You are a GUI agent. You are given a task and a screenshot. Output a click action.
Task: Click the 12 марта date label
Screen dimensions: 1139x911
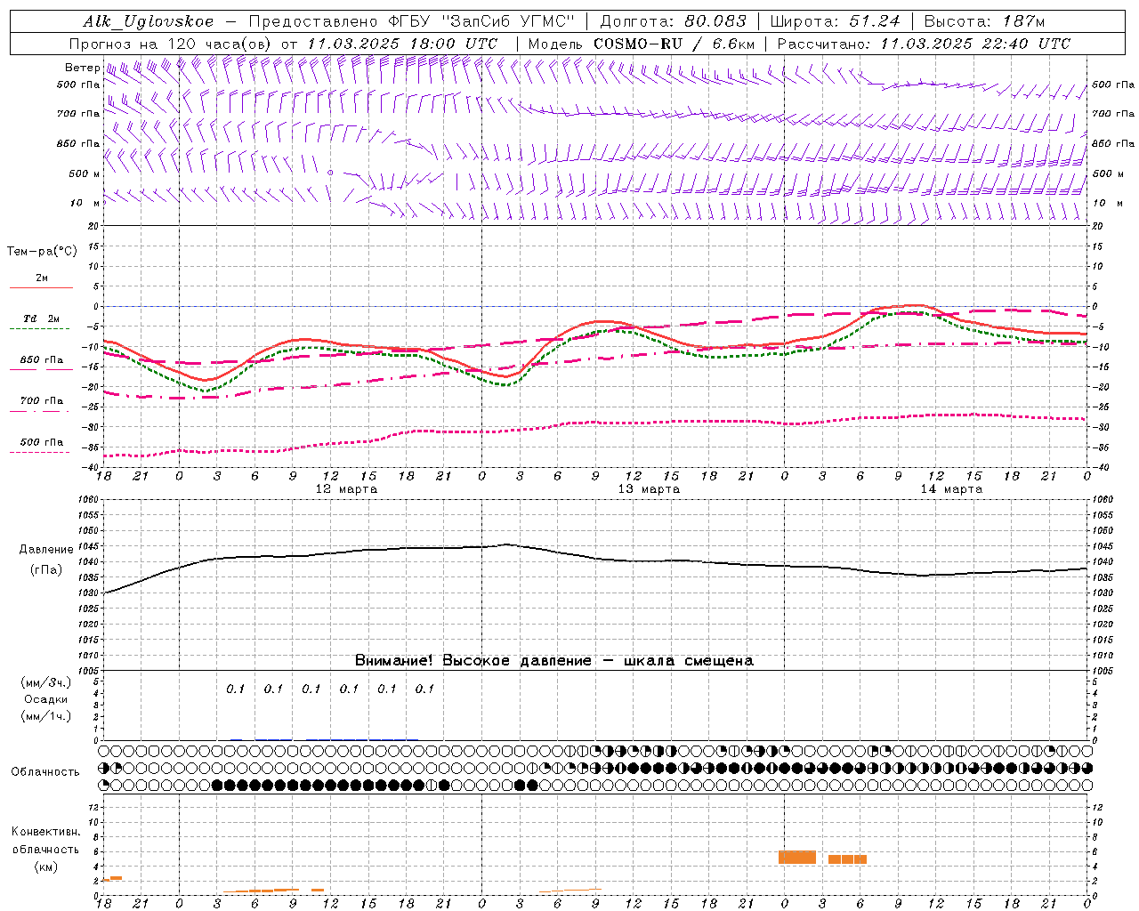(346, 489)
